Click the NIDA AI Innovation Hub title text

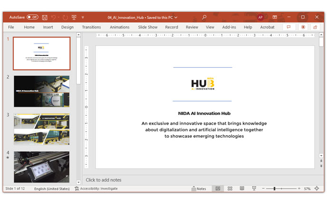pyautogui.click(x=204, y=113)
